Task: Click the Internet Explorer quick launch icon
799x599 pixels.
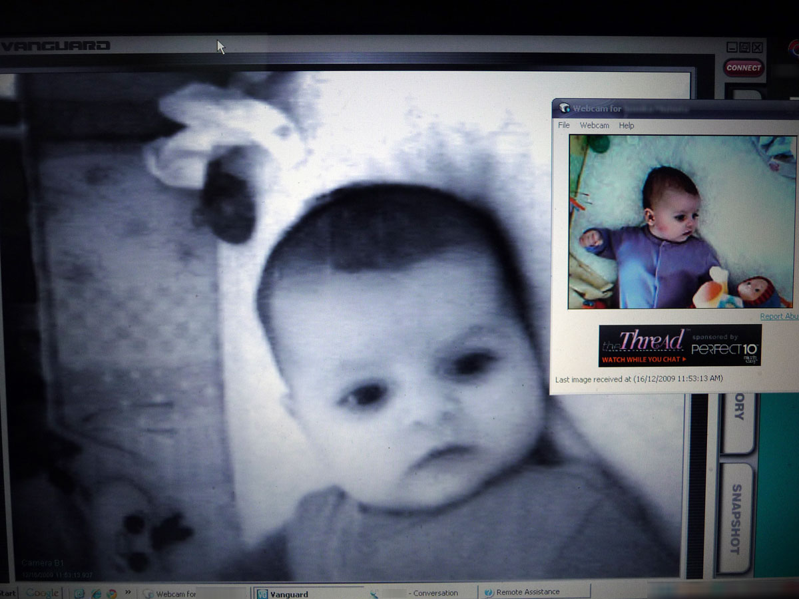Action: click(x=95, y=592)
